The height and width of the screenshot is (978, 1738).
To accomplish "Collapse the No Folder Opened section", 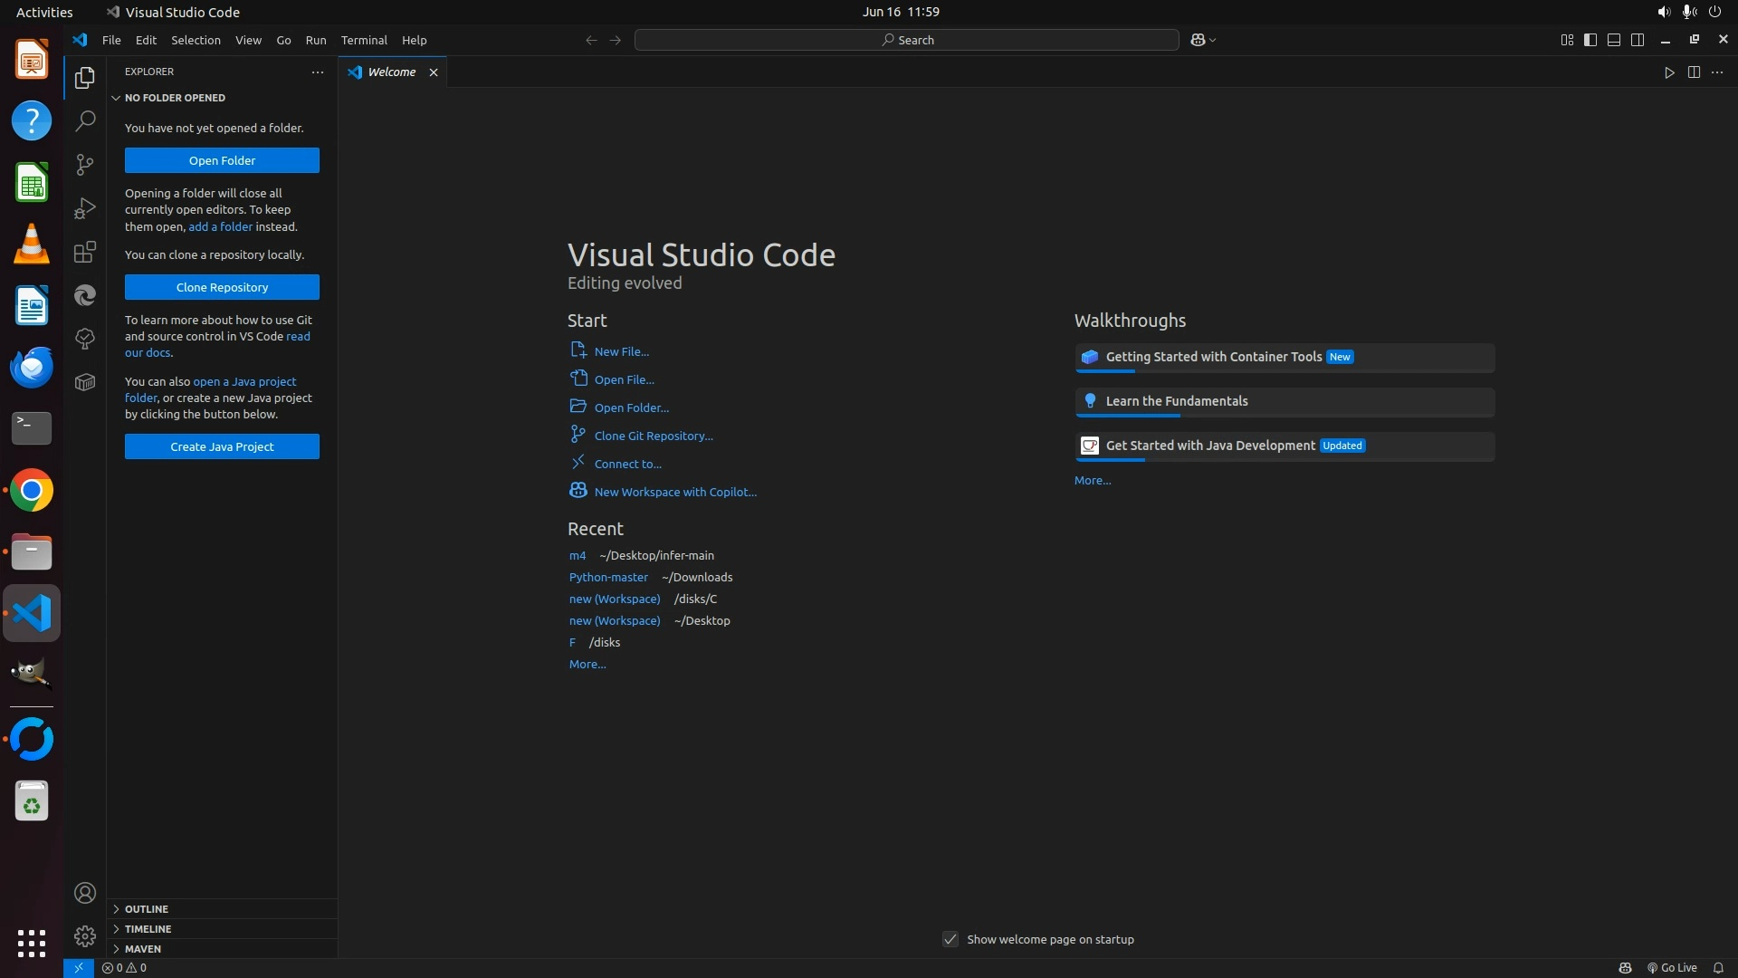I will 175,98.
